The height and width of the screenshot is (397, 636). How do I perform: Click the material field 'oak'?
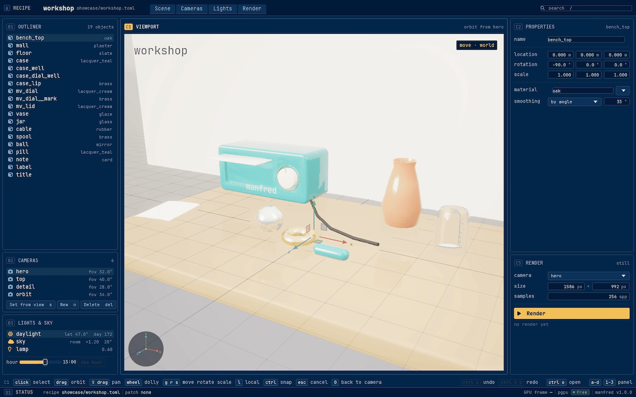(x=583, y=91)
